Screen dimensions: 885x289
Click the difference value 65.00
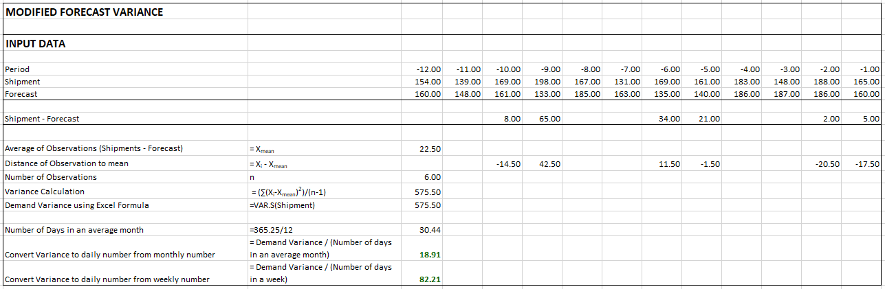pos(550,119)
